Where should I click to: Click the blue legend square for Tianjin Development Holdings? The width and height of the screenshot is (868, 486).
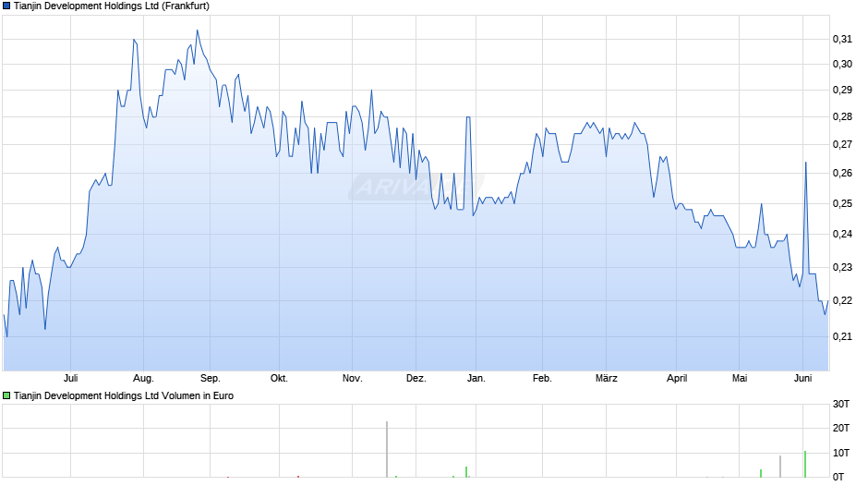[x=6, y=6]
